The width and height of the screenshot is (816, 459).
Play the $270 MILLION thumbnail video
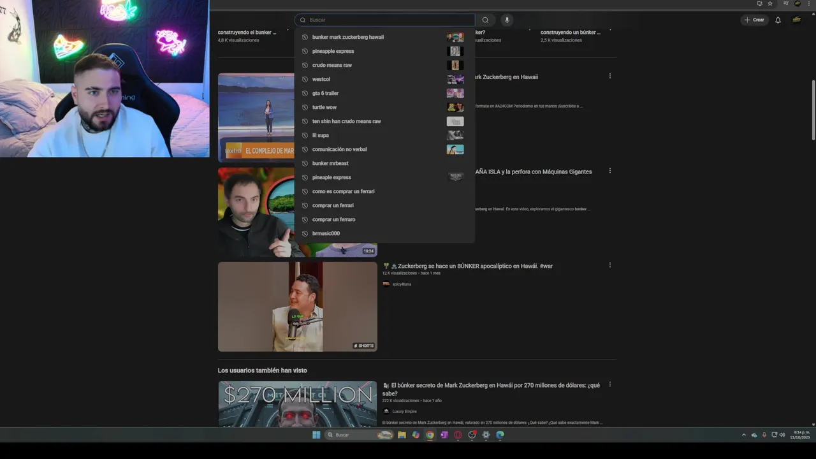(298, 404)
